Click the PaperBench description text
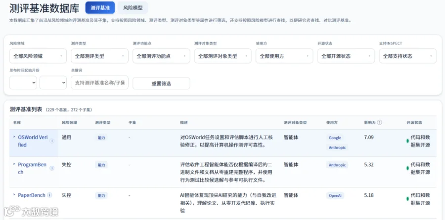This screenshot has height=220, width=445. (228, 203)
